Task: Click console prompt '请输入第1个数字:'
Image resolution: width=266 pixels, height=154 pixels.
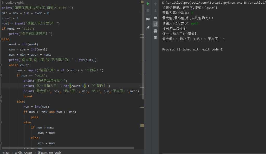Action: tap(176, 13)
